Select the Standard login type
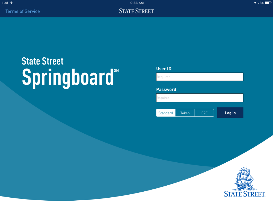 [x=166, y=113]
